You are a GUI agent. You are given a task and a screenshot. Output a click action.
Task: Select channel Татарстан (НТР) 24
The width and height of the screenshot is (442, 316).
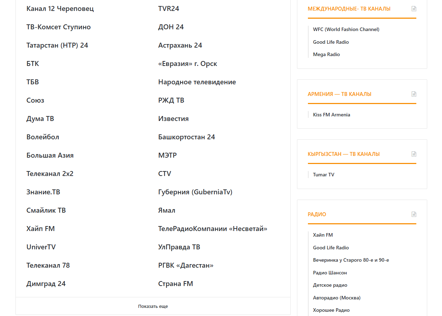pos(57,45)
